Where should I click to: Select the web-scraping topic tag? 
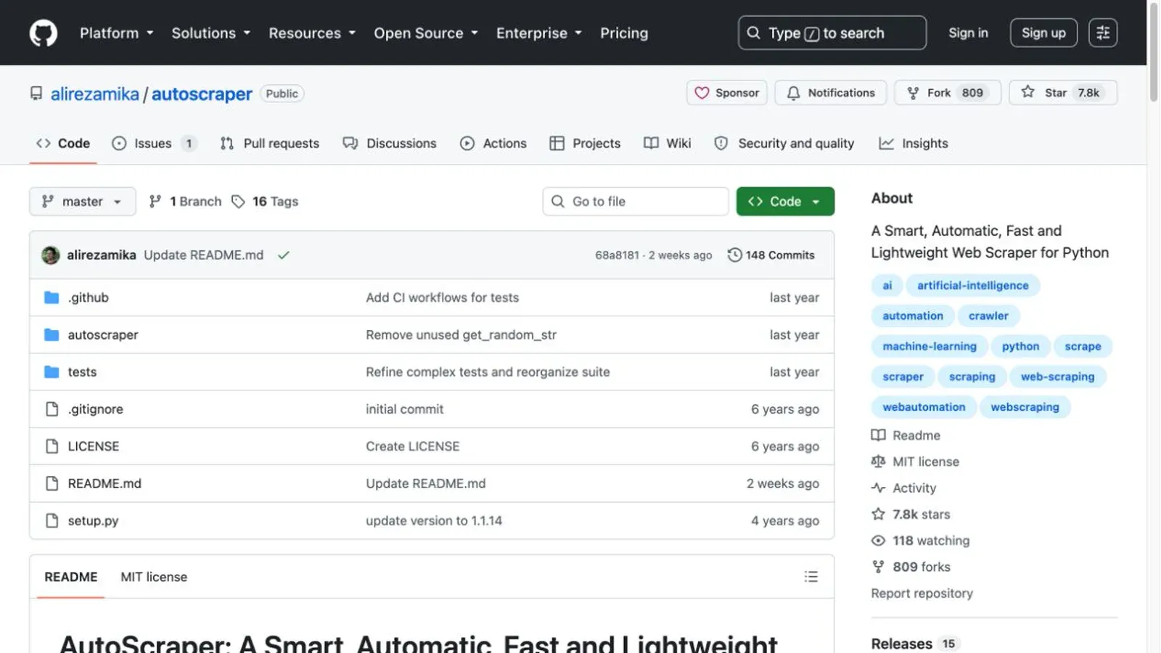tap(1057, 377)
